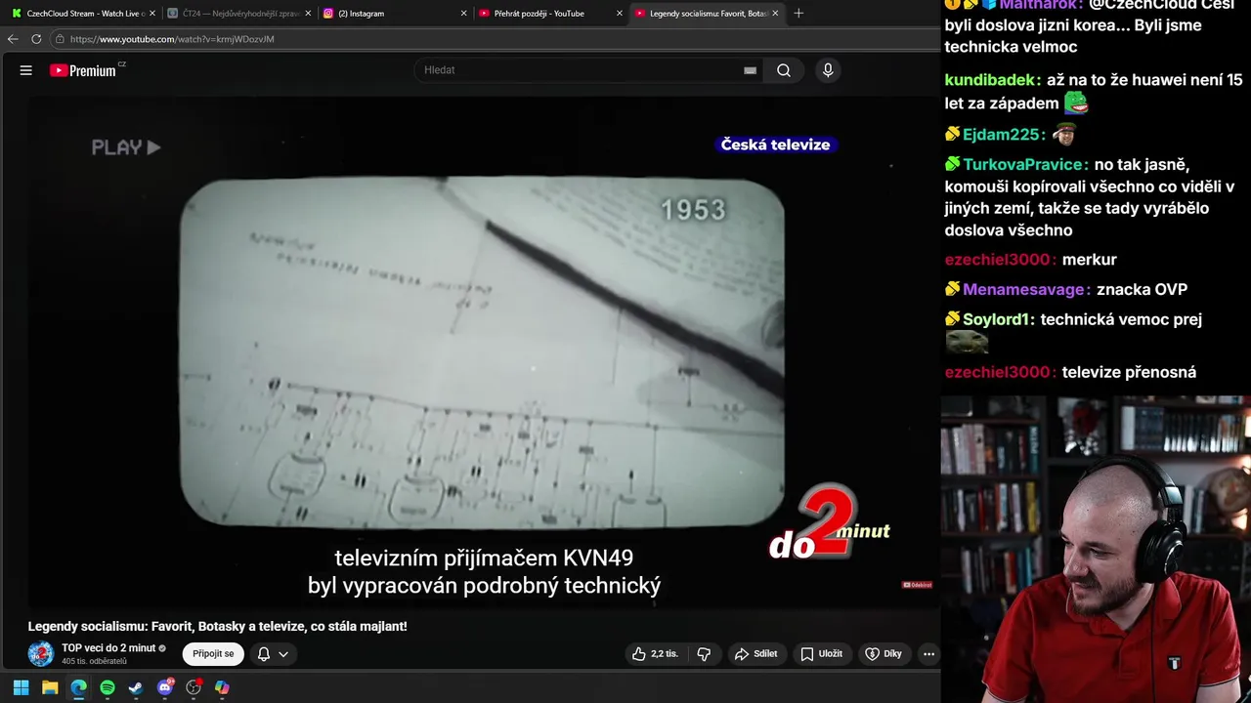Start voice search with microphone icon
This screenshot has width=1251, height=703.
(x=828, y=70)
